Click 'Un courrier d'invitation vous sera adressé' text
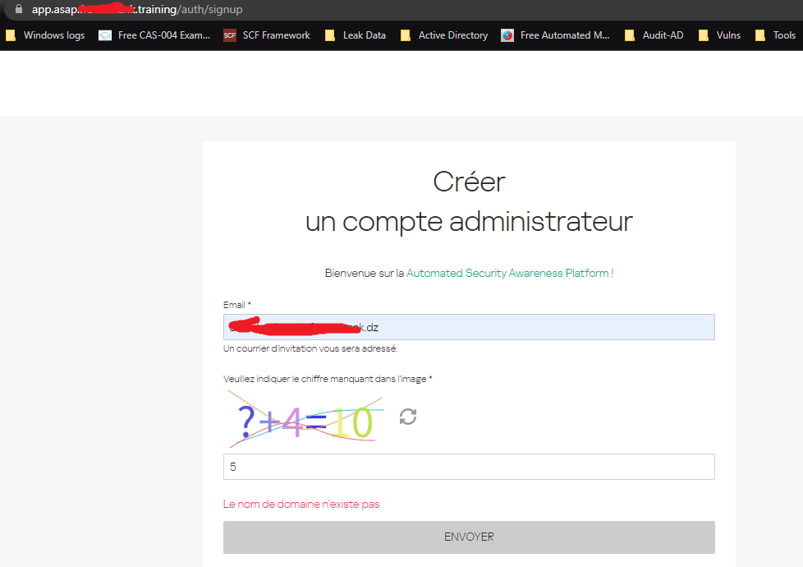 pyautogui.click(x=310, y=348)
